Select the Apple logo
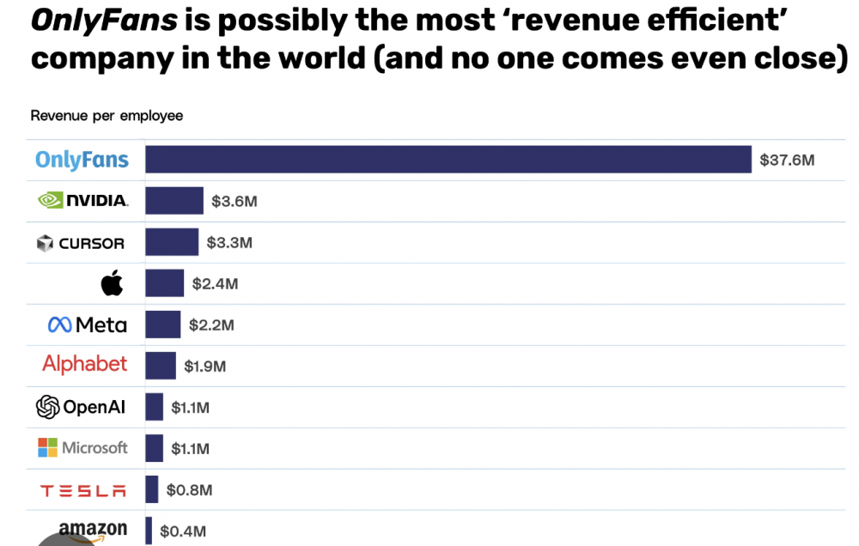The image size is (859, 546). 112,283
